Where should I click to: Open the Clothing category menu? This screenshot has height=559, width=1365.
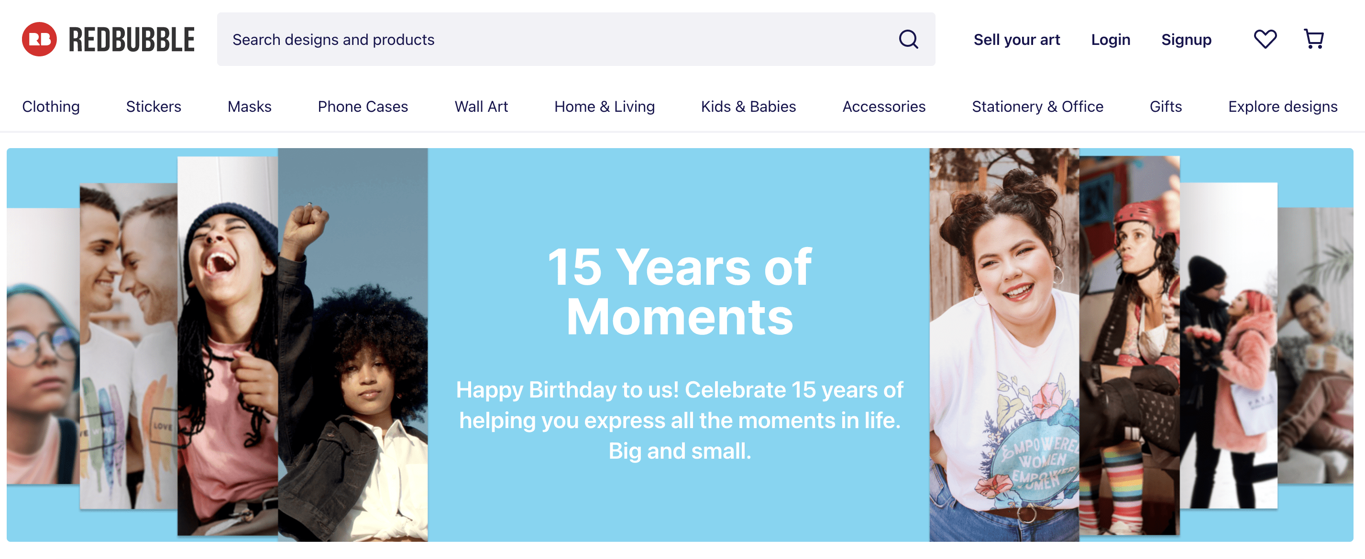[x=51, y=107]
